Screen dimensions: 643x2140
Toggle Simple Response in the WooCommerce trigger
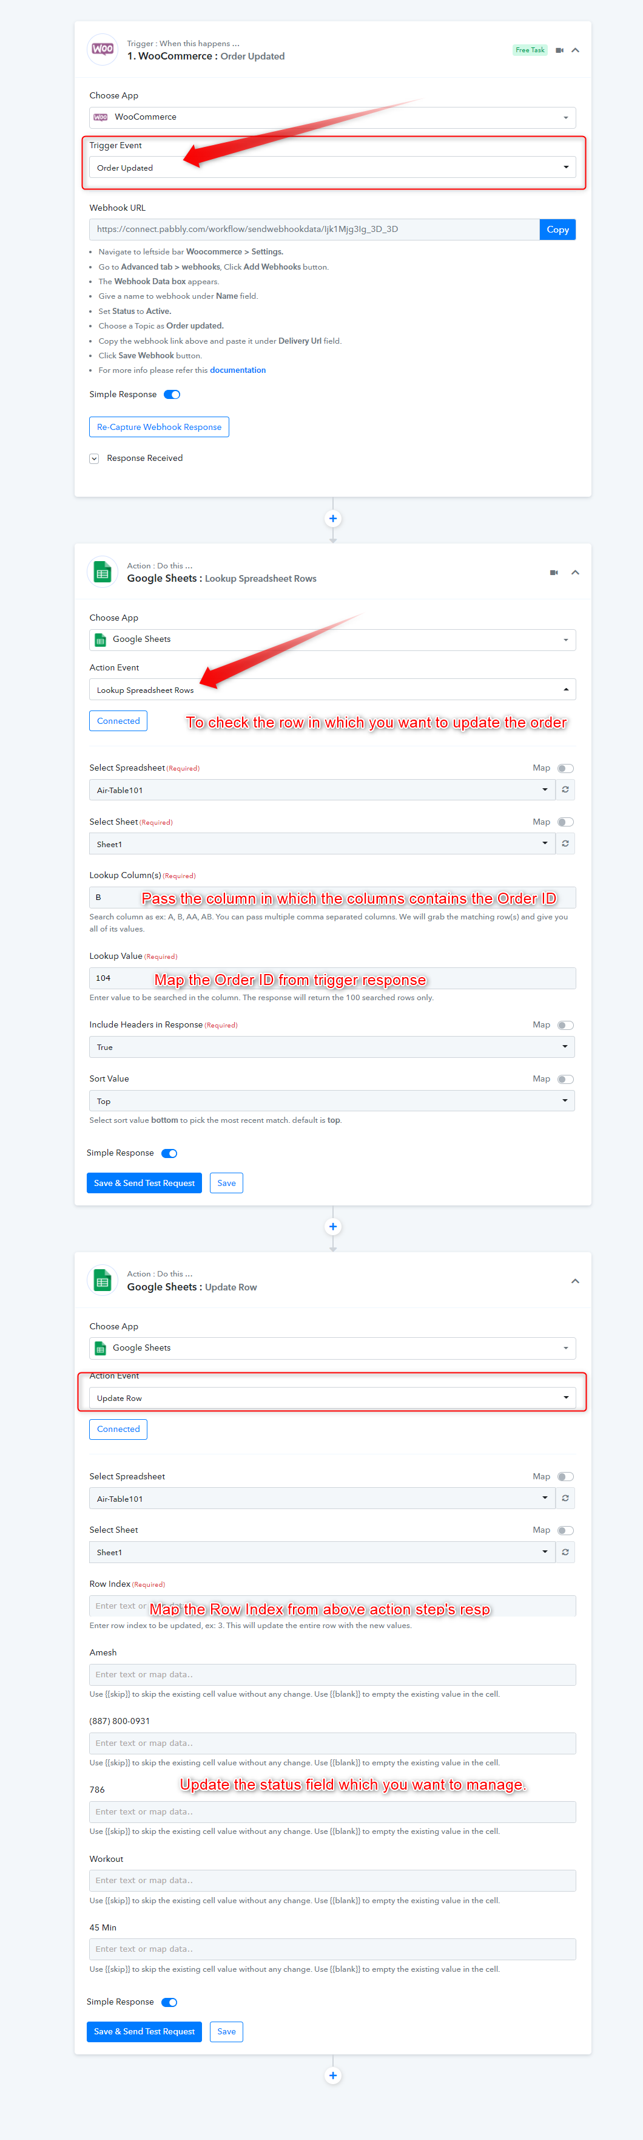(172, 395)
